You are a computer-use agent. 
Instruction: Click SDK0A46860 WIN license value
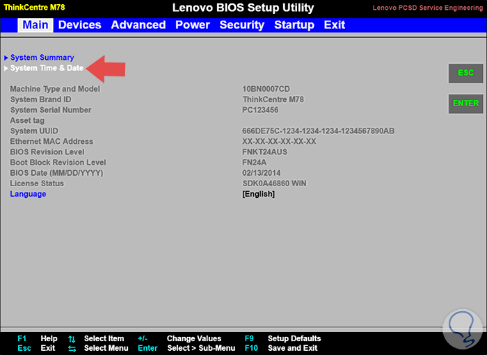point(274,183)
